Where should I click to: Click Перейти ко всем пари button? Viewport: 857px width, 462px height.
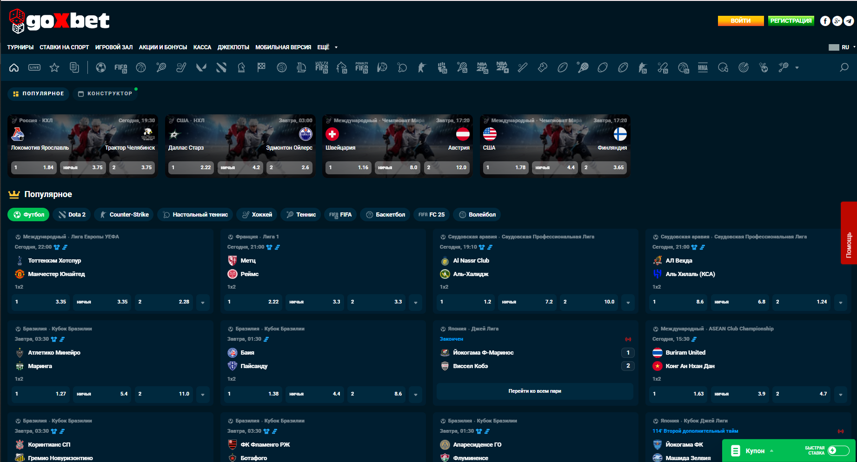point(535,391)
